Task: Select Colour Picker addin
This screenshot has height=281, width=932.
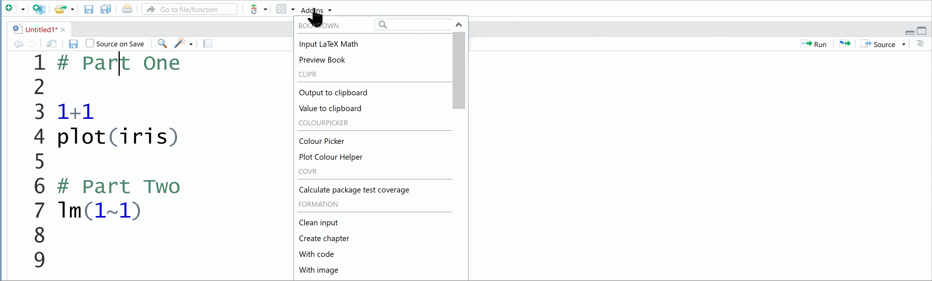Action: (321, 141)
